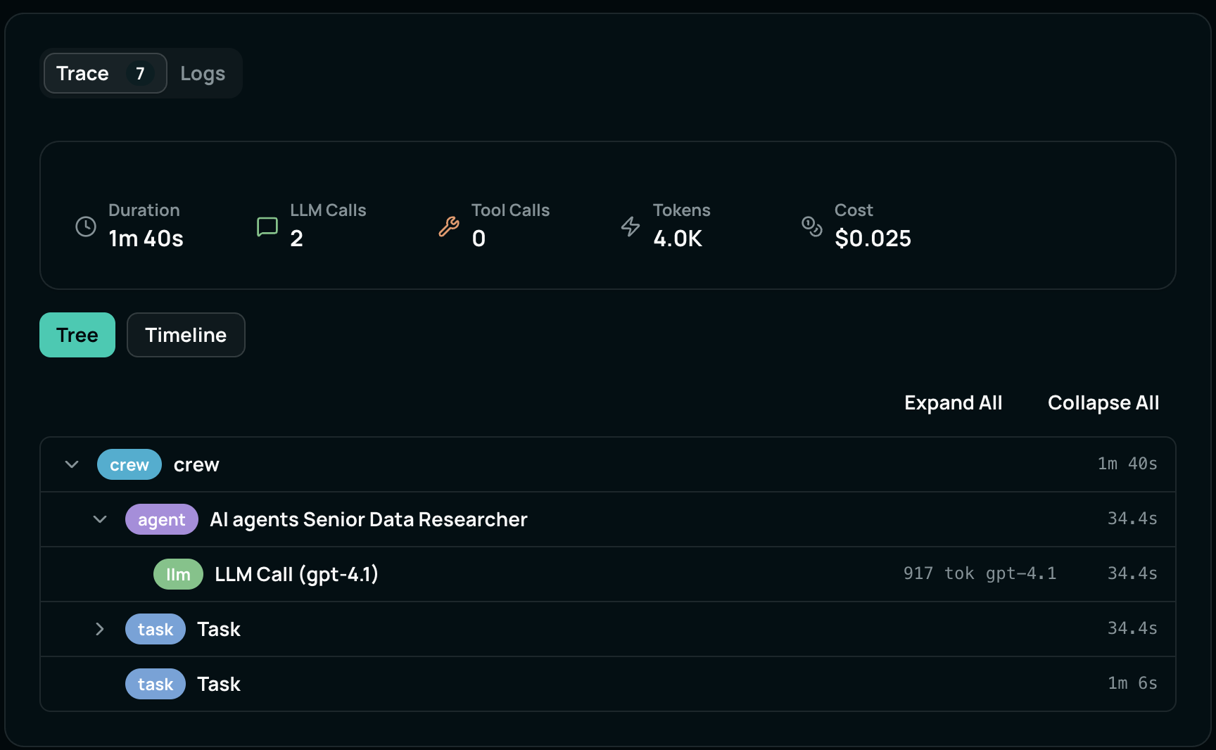
Task: Switch to the Logs tab
Action: point(203,72)
